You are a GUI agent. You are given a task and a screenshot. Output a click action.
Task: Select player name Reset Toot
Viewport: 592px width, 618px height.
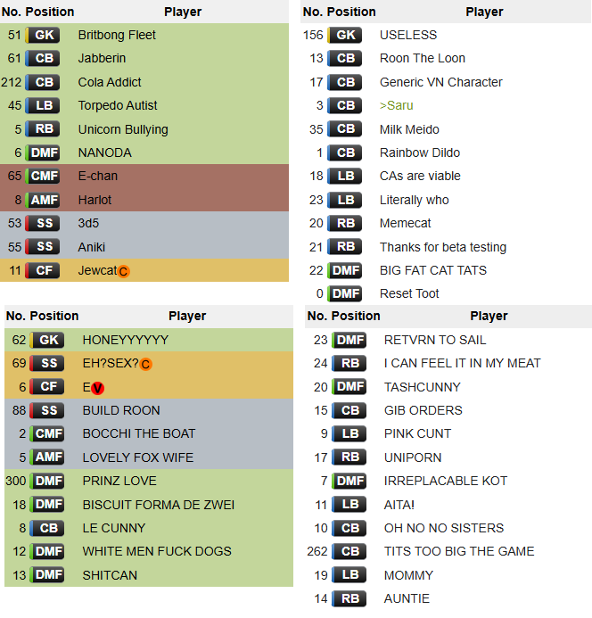point(409,293)
